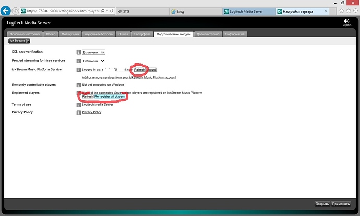
Task: Click the Применить button
Action: pos(341,204)
